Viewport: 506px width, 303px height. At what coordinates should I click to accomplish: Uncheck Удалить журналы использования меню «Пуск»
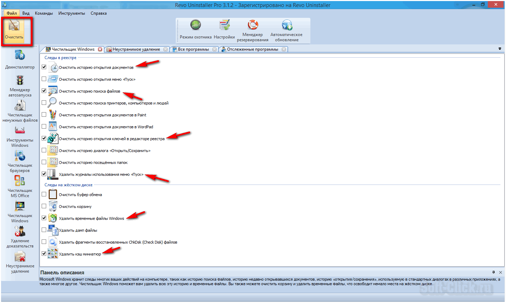44,174
